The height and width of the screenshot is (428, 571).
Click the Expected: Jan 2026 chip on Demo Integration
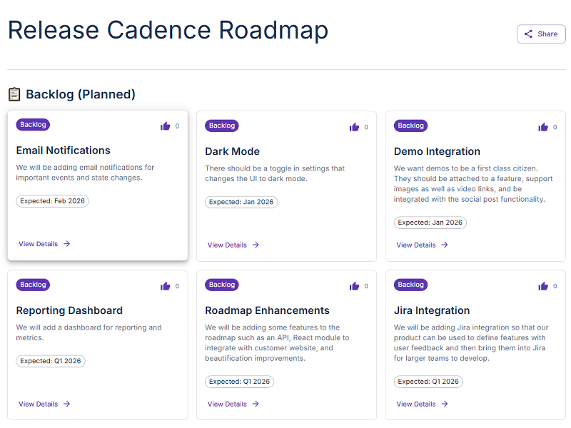pos(430,222)
